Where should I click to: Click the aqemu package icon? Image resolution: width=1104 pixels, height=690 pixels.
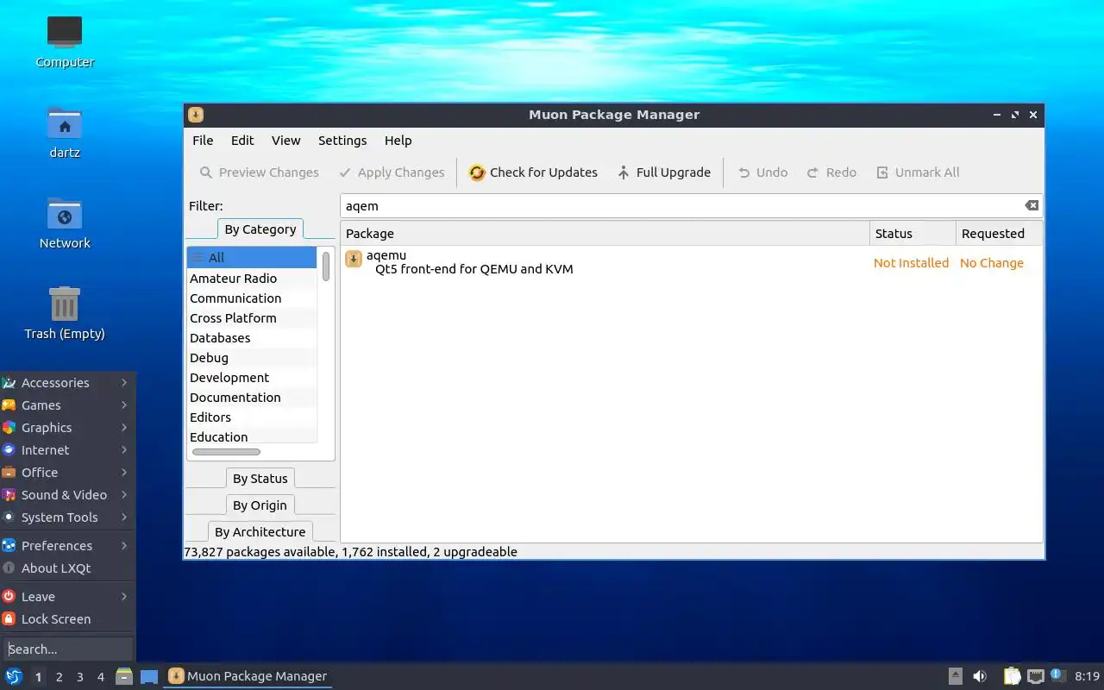pyautogui.click(x=354, y=259)
